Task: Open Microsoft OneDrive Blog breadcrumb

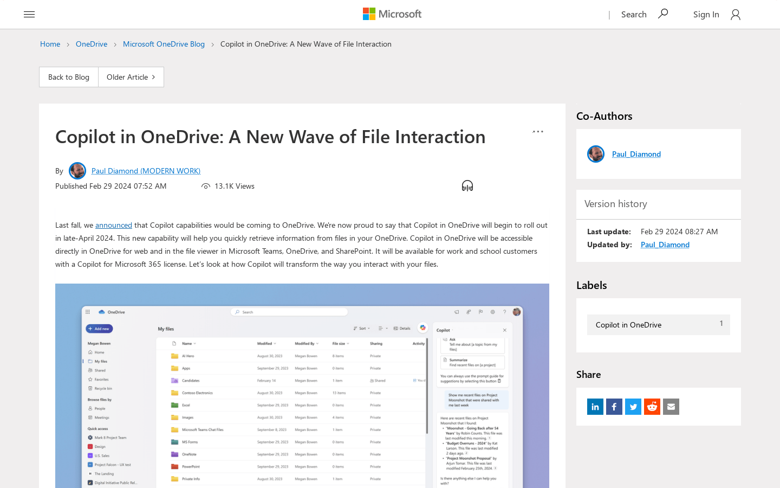Action: (164, 44)
